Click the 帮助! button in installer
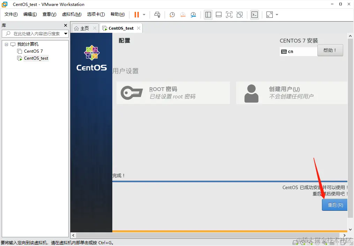 (x=330, y=50)
